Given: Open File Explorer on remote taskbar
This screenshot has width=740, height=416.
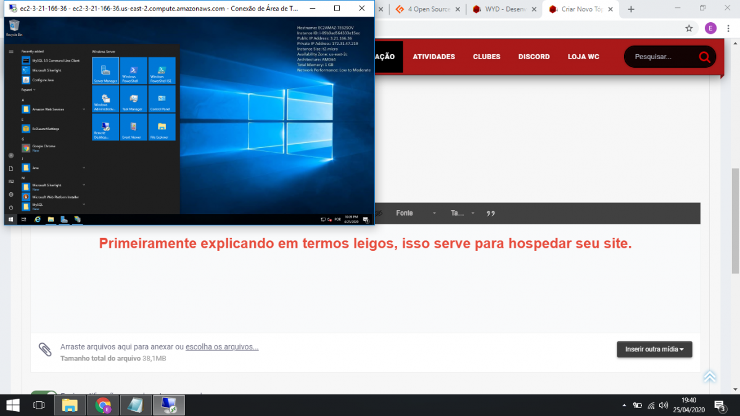Looking at the screenshot, I should pos(51,219).
